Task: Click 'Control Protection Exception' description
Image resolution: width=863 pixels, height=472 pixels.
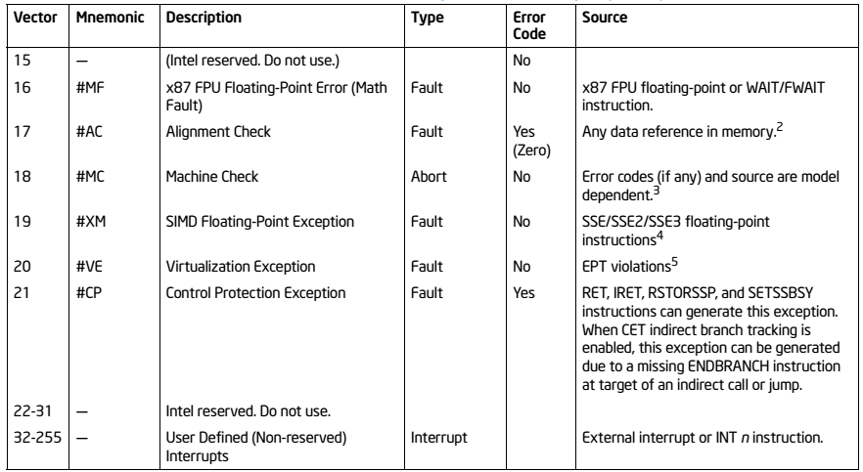Action: [x=255, y=293]
